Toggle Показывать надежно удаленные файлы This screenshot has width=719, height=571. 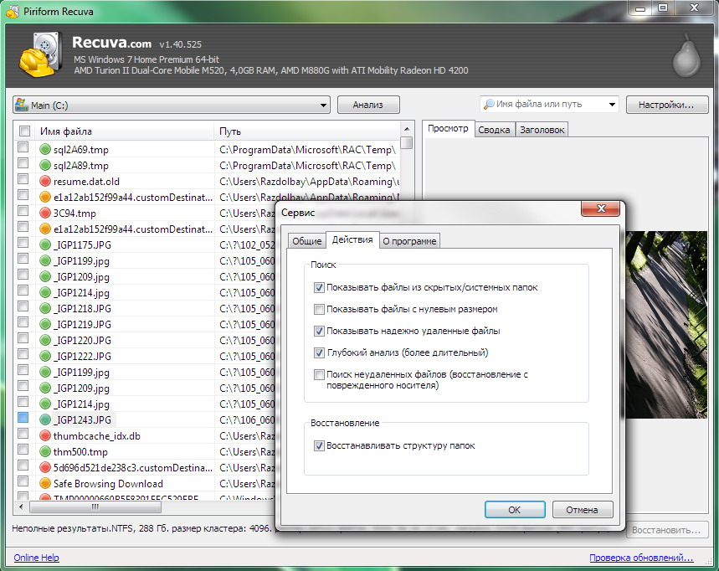click(x=319, y=331)
